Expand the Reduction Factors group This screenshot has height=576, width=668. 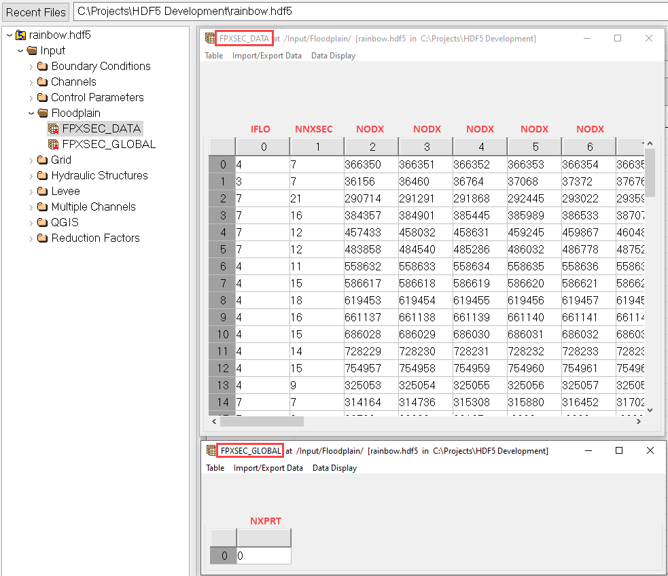(31, 238)
